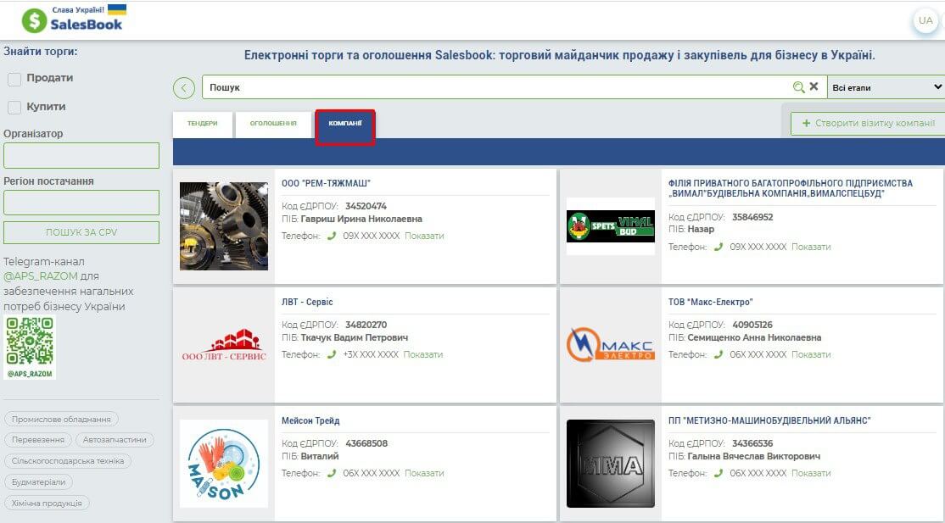Select the Перевезення category tag
The height and width of the screenshot is (523, 945).
38,440
